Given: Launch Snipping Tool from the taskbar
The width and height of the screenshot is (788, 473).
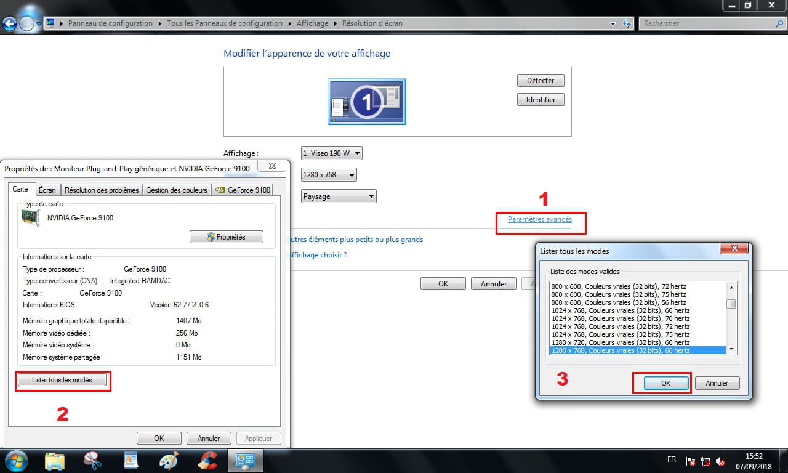Looking at the screenshot, I should pyautogui.click(x=93, y=461).
